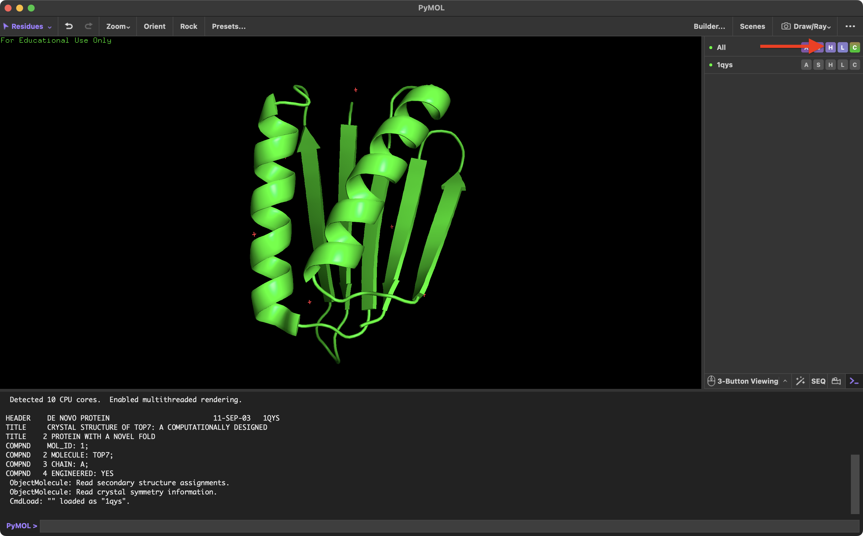863x536 pixels.
Task: Click the PyMOL command input field
Action: 449,526
